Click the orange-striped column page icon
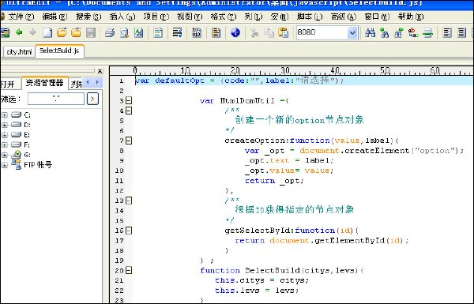 click(x=216, y=32)
